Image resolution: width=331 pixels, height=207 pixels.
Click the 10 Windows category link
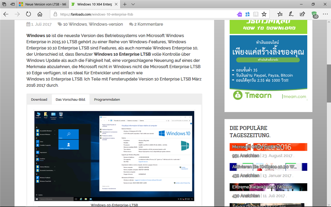75,24
